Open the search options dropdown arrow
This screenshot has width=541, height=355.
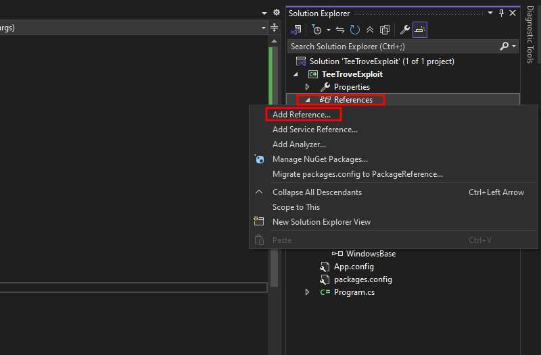coord(514,47)
